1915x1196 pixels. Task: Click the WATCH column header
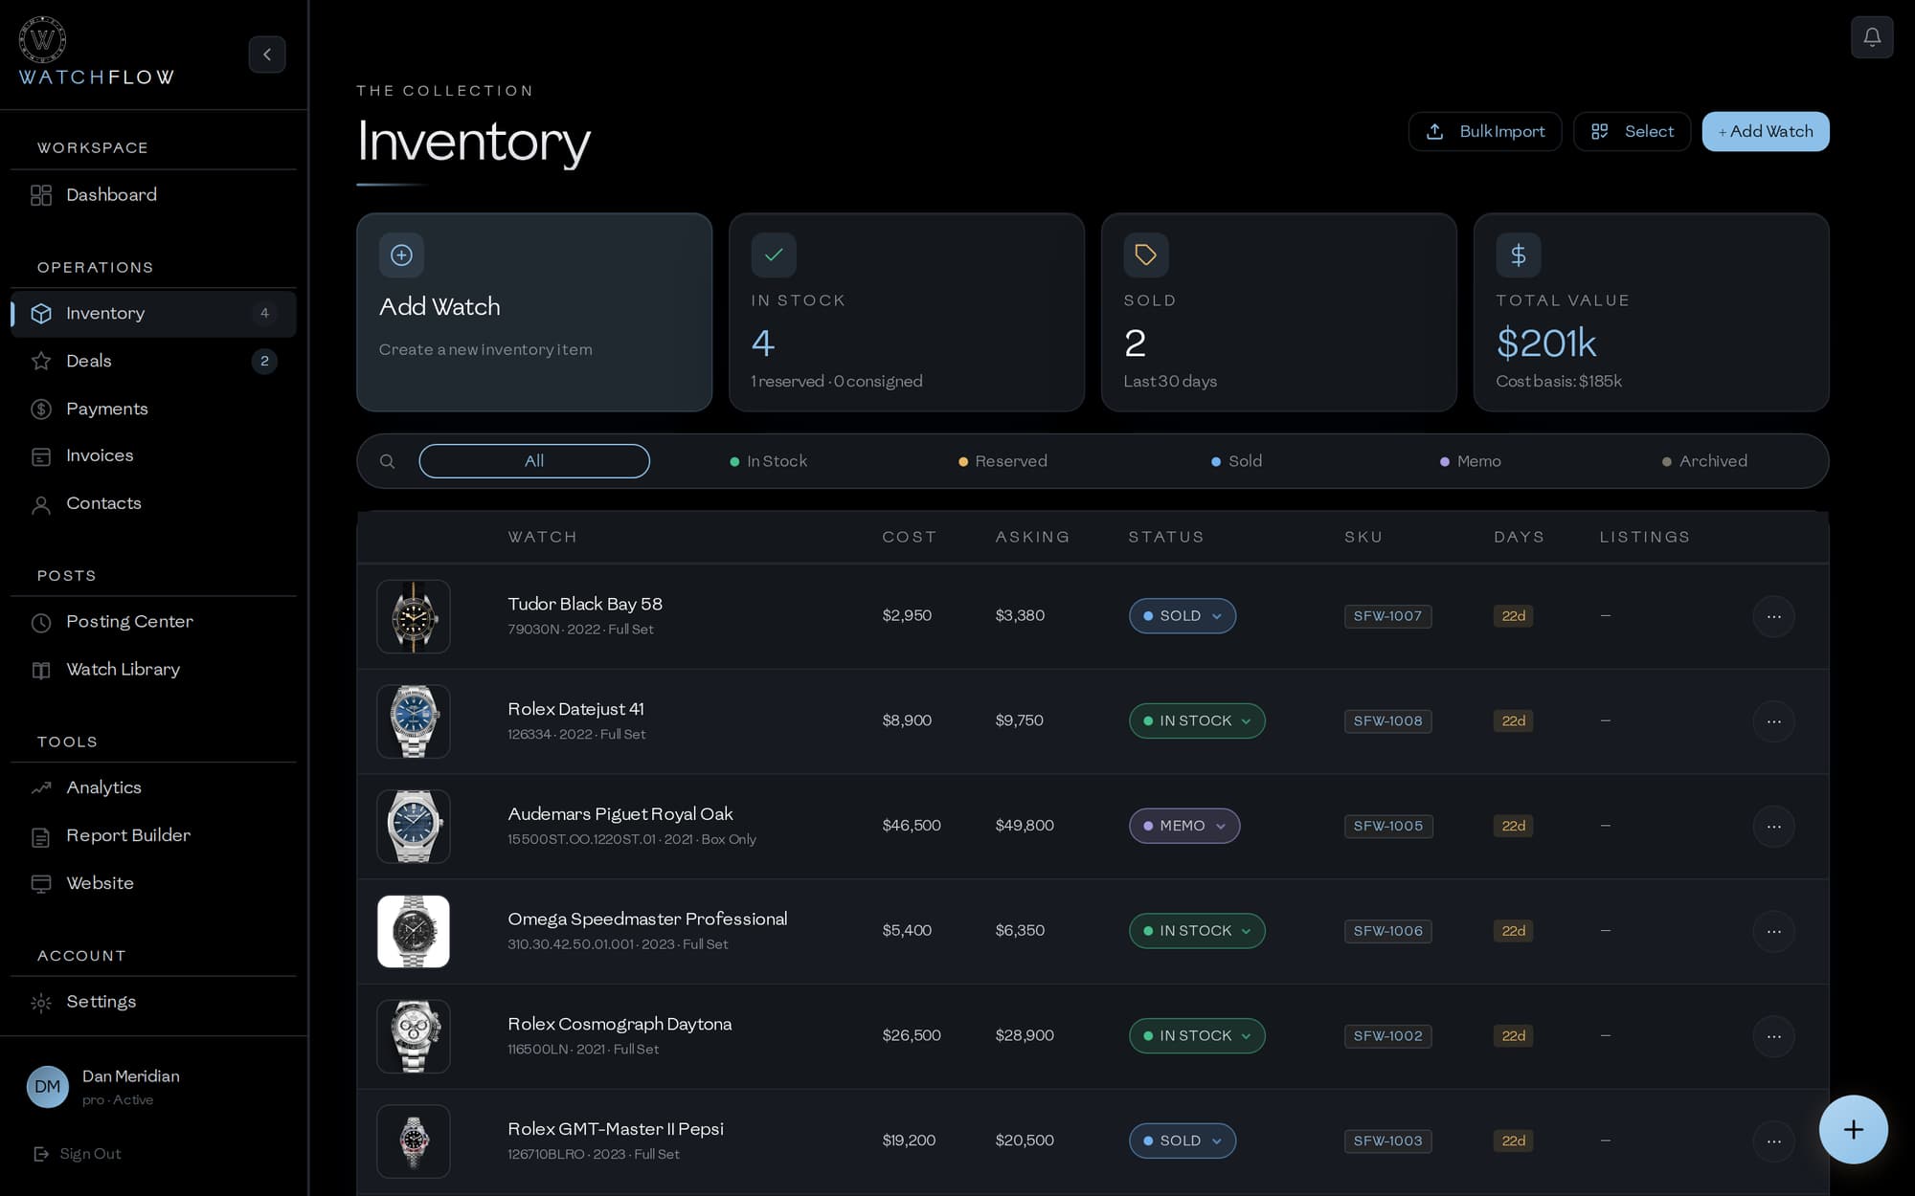[x=542, y=538]
